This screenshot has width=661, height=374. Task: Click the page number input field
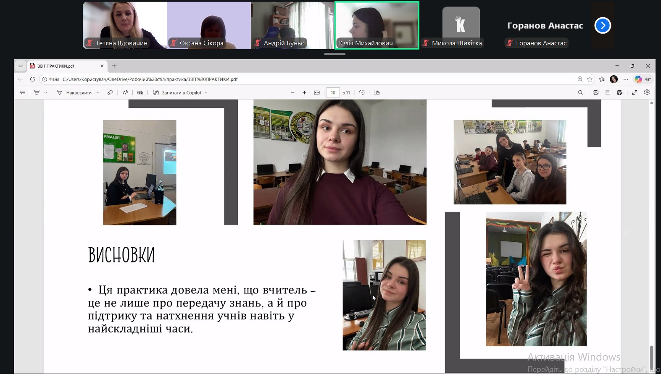pos(333,93)
